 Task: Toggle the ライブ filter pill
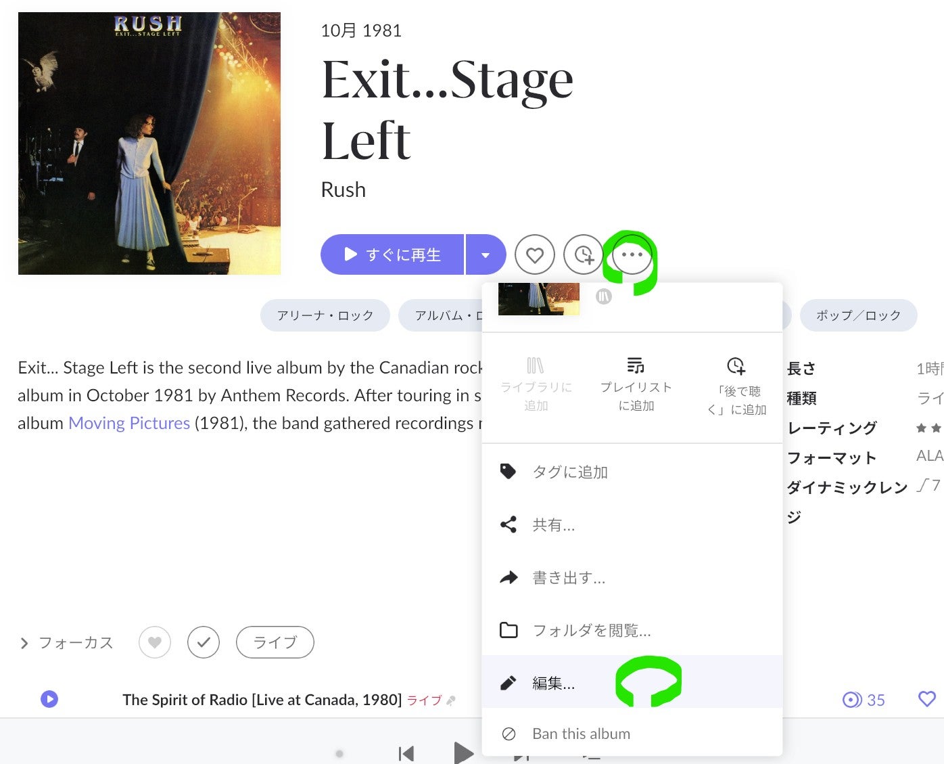click(275, 642)
